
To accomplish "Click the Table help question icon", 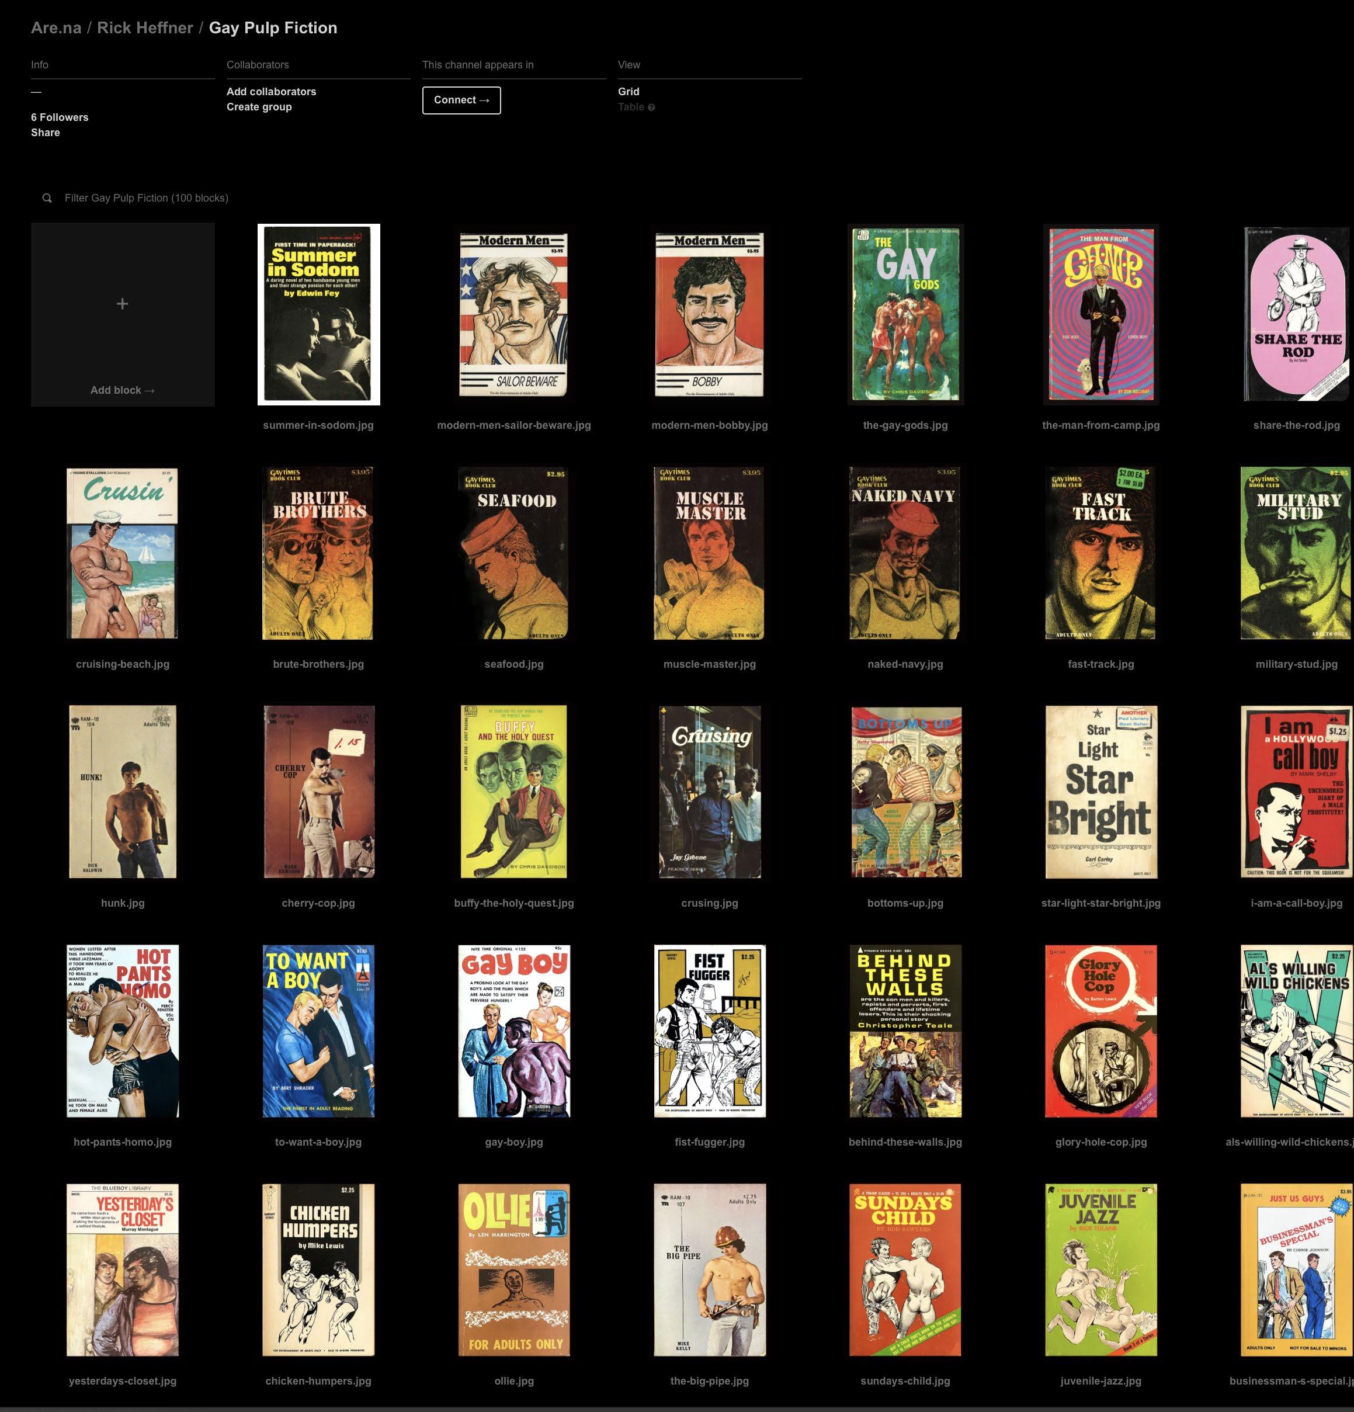I will tap(651, 107).
